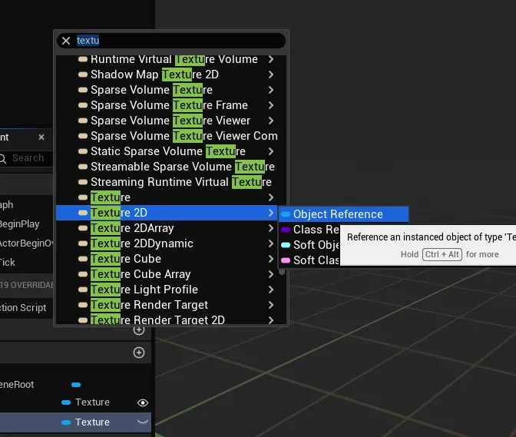This screenshot has height=437, width=516.
Task: Click the pink Soft Class Reference pill icon
Action: tap(286, 260)
